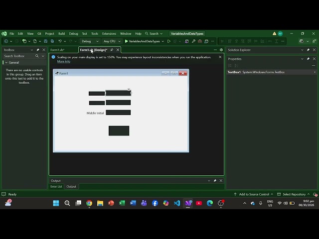This screenshot has width=319, height=239.
Task: Collapse the General toolbox group
Action: [x=6, y=63]
